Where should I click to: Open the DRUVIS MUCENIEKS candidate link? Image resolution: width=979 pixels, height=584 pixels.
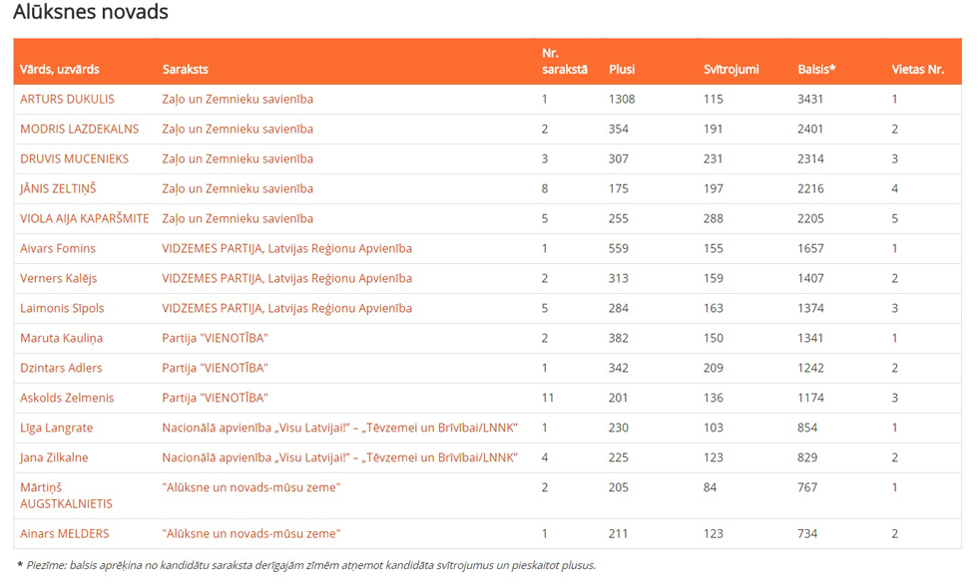pos(74,158)
